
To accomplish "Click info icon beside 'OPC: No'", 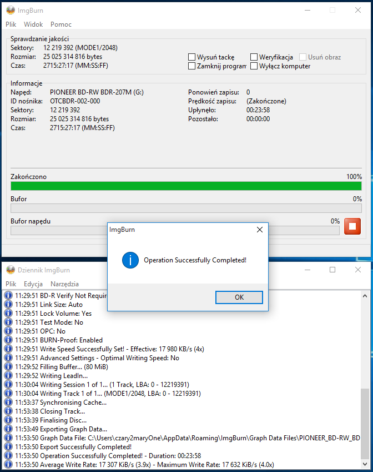I will pyautogui.click(x=8, y=331).
